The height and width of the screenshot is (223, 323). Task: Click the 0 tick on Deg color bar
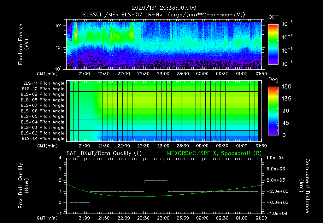(284, 135)
